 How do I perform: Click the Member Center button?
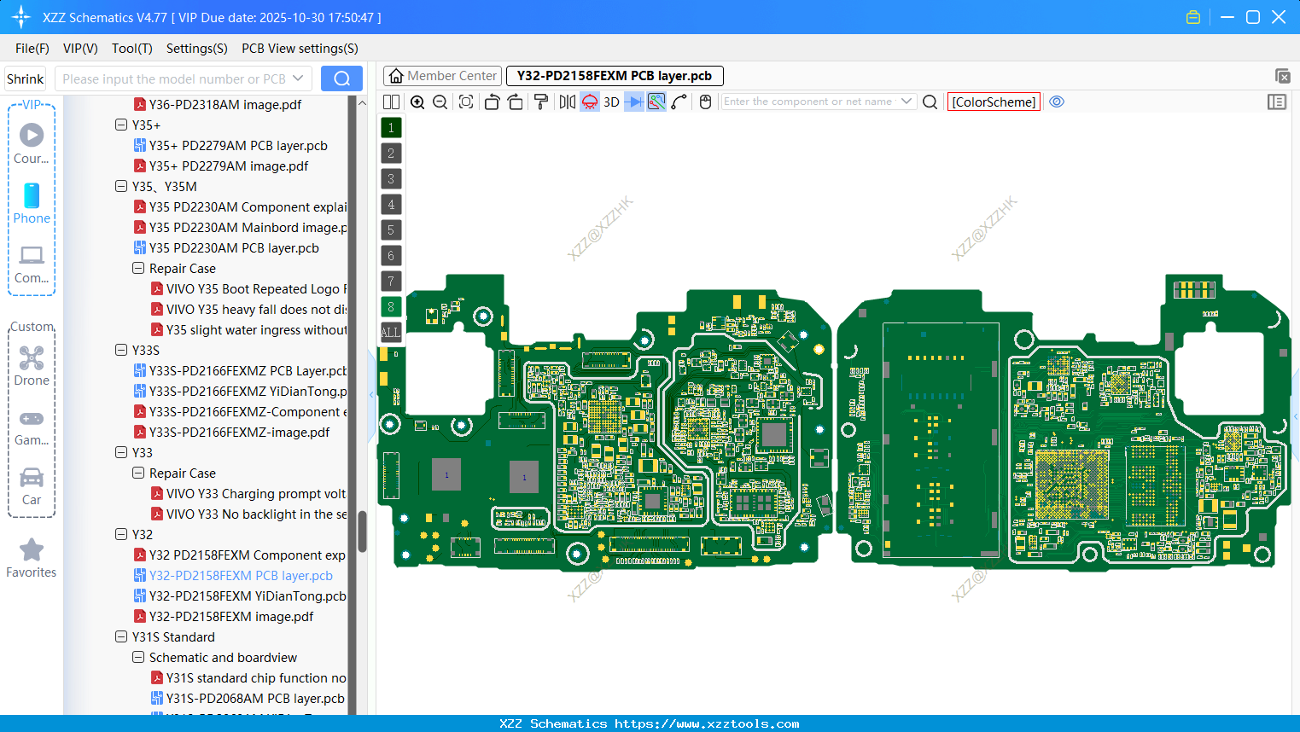442,75
